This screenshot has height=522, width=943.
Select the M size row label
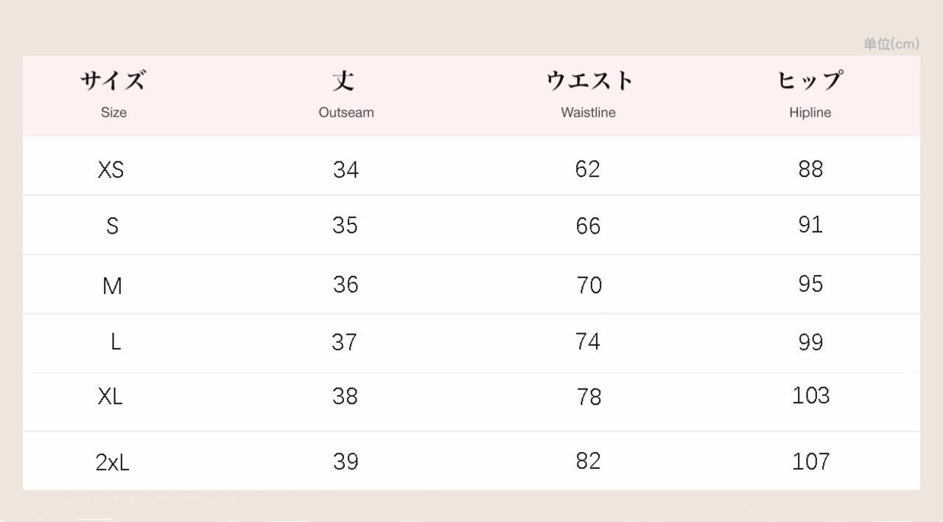pos(112,285)
